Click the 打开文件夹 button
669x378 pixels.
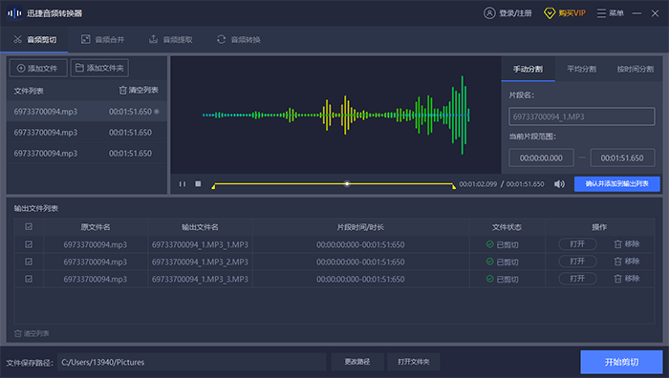414,362
